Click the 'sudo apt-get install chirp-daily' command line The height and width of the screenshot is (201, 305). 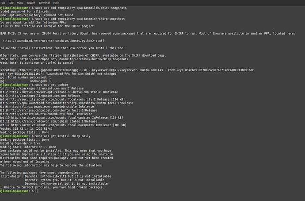pyautogui.click(x=63, y=136)
